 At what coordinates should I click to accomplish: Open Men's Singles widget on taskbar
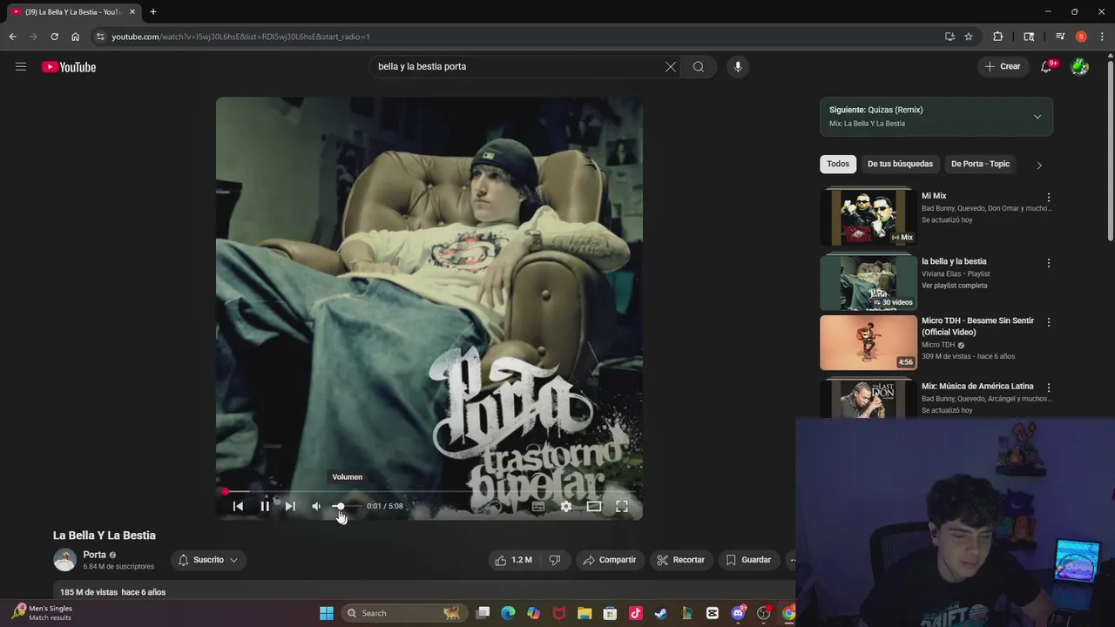point(43,613)
